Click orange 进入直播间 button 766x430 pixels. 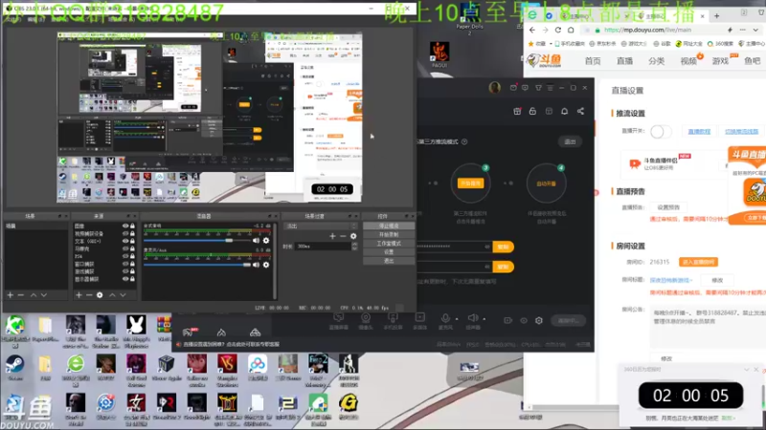698,262
